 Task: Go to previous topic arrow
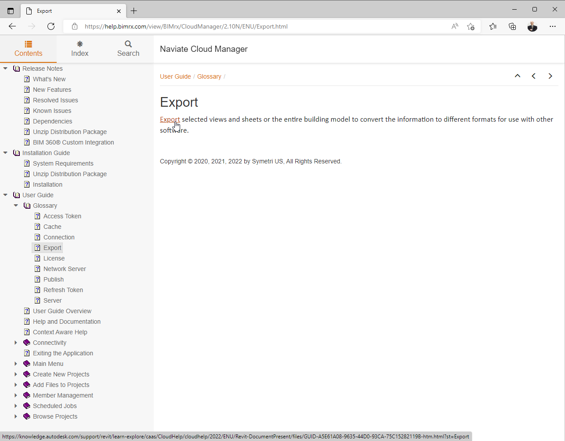point(534,76)
